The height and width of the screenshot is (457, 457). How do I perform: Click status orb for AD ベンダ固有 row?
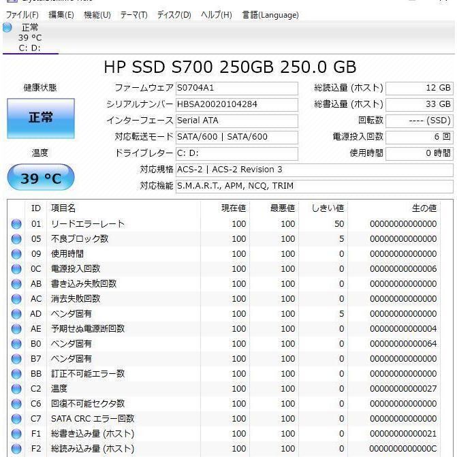pos(16,314)
